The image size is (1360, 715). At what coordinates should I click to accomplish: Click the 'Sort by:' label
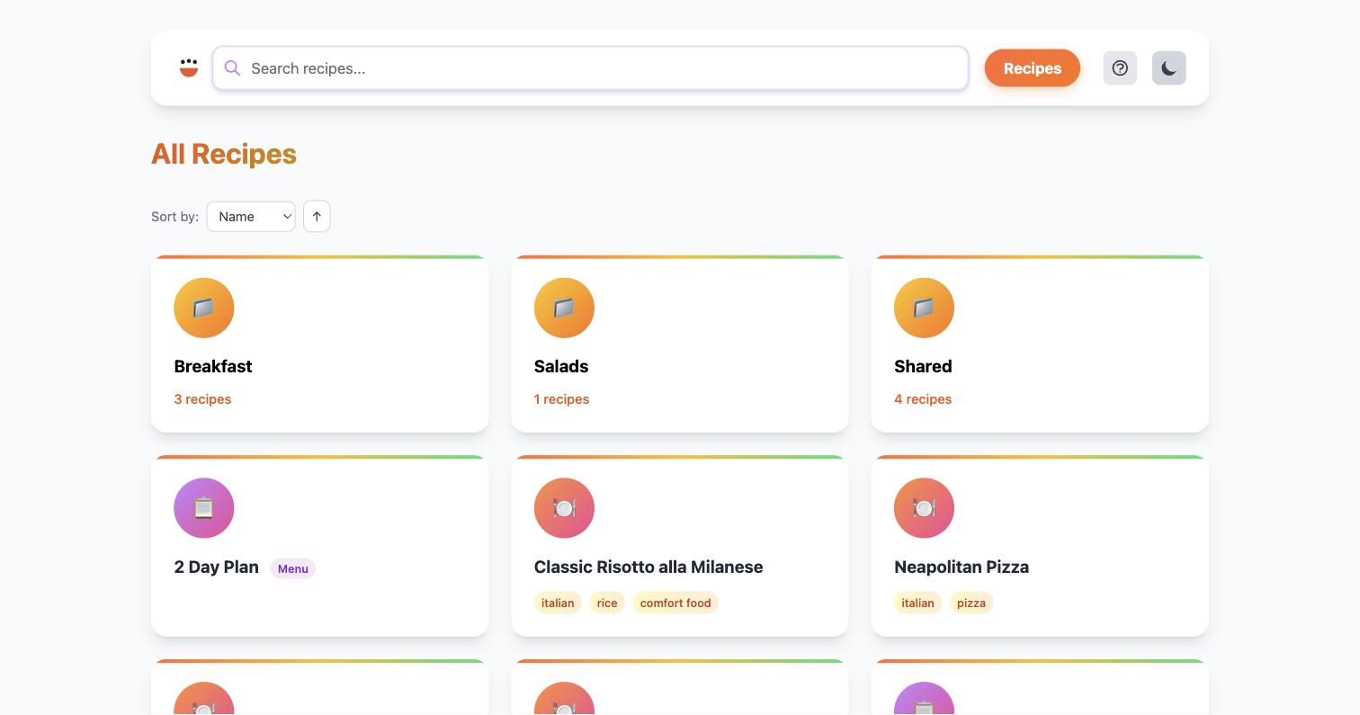[x=174, y=217]
